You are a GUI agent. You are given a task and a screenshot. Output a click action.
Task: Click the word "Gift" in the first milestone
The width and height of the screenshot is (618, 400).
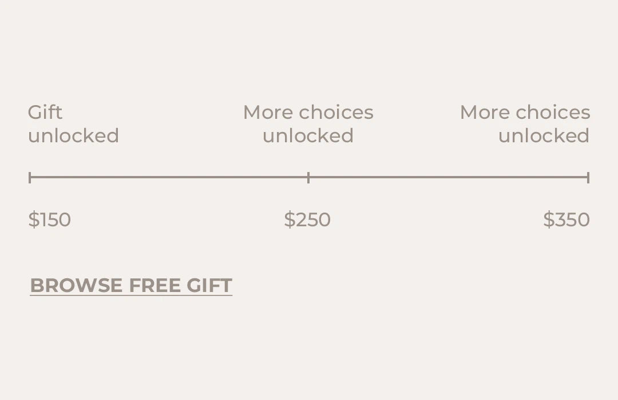click(45, 113)
